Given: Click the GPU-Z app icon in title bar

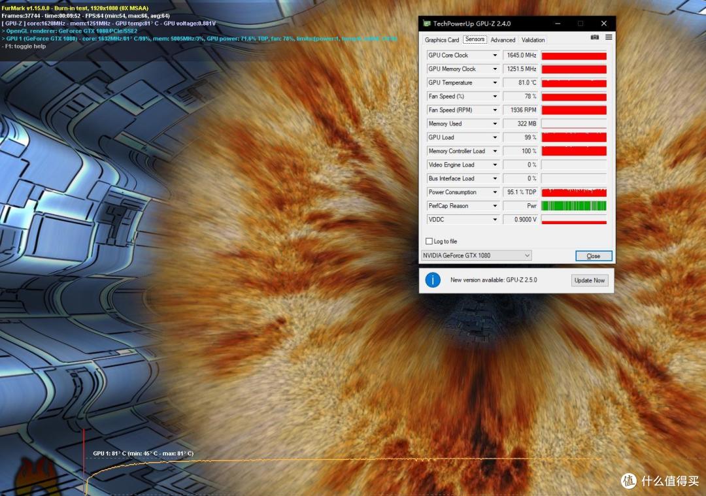Looking at the screenshot, I should [x=426, y=24].
